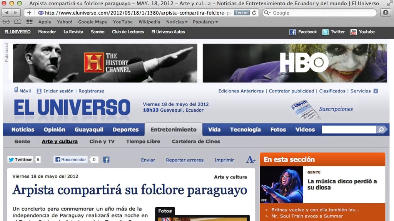Screen dimensions: 394x221
Task: Click the Registrarse link
Action: coord(91,91)
